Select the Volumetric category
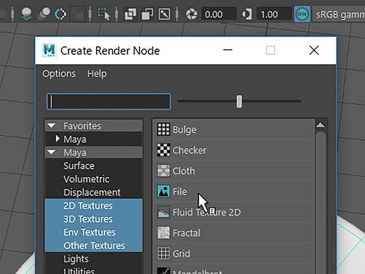The width and height of the screenshot is (365, 274). [94, 179]
